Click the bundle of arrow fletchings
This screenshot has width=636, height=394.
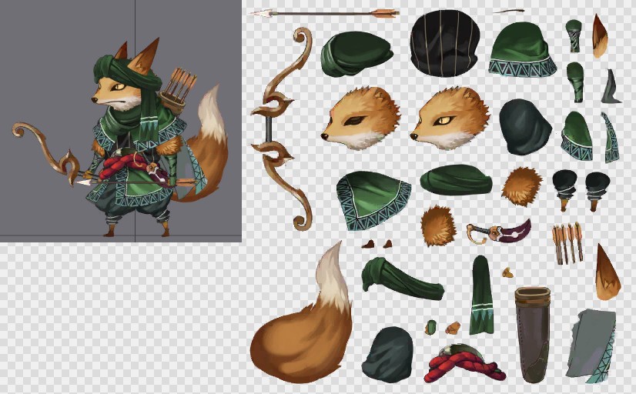(x=567, y=242)
